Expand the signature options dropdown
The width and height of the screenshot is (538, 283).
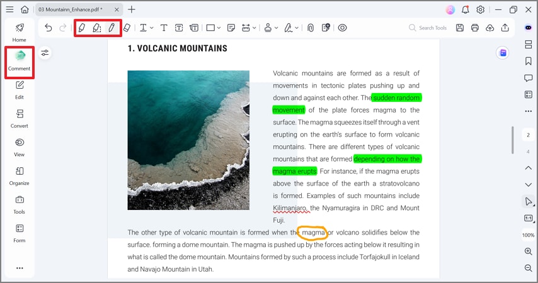(x=297, y=28)
